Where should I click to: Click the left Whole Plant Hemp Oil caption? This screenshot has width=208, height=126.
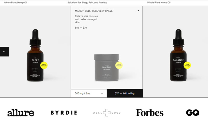point(16,3)
